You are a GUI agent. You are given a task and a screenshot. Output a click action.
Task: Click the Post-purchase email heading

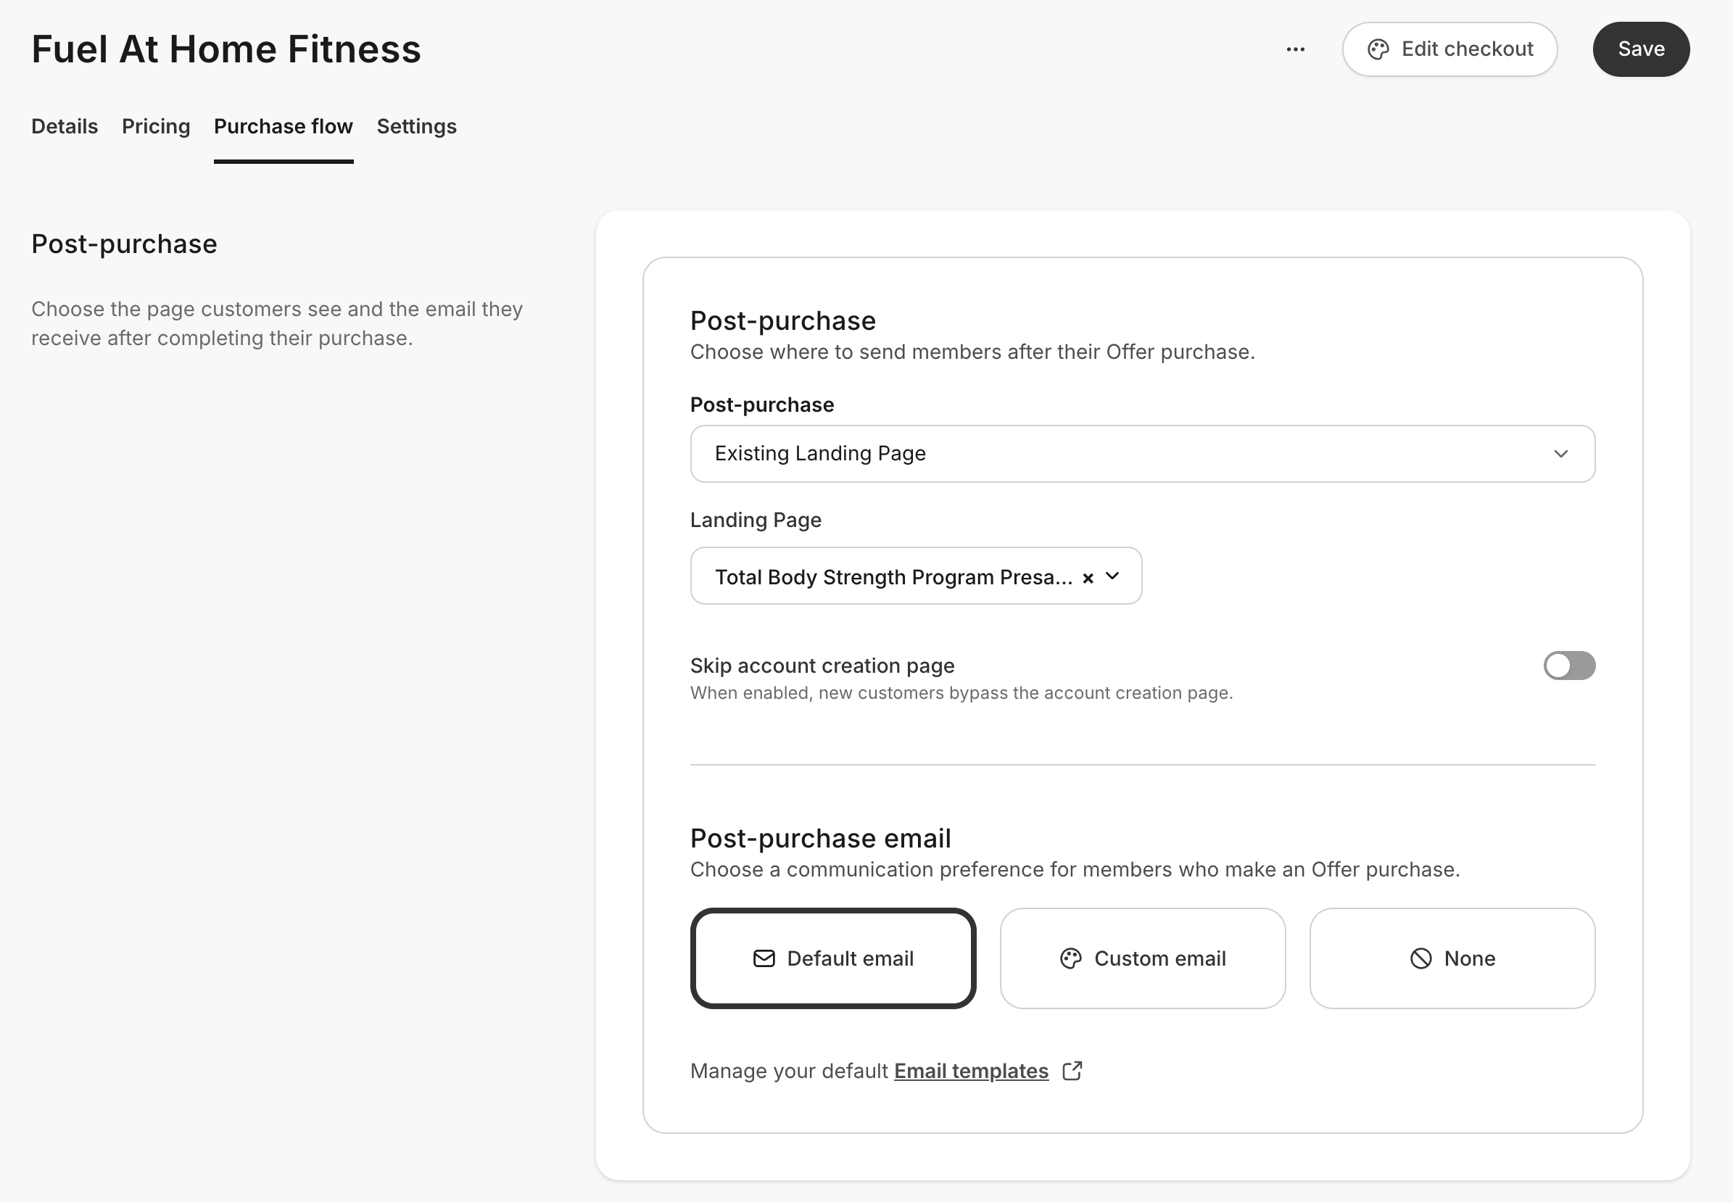pos(820,838)
